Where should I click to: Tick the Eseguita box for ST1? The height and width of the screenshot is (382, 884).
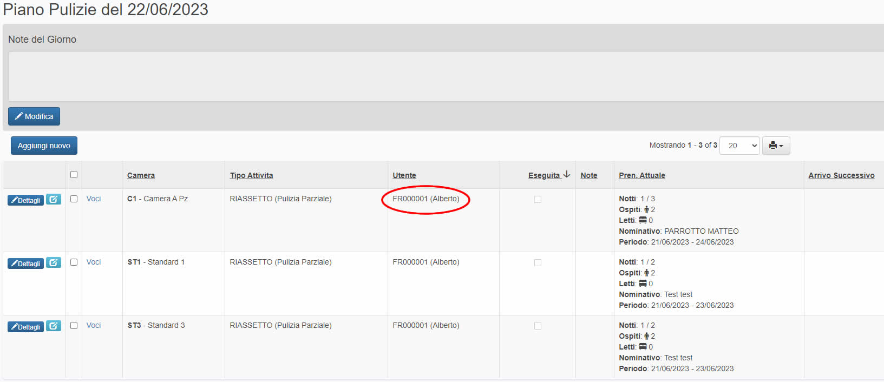pos(538,263)
